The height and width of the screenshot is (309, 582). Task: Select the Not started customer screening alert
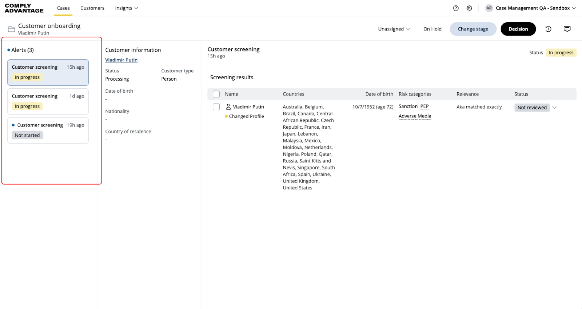coord(48,131)
